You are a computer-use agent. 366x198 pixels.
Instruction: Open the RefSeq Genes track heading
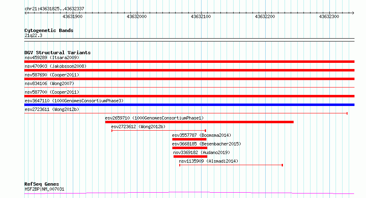click(x=42, y=184)
